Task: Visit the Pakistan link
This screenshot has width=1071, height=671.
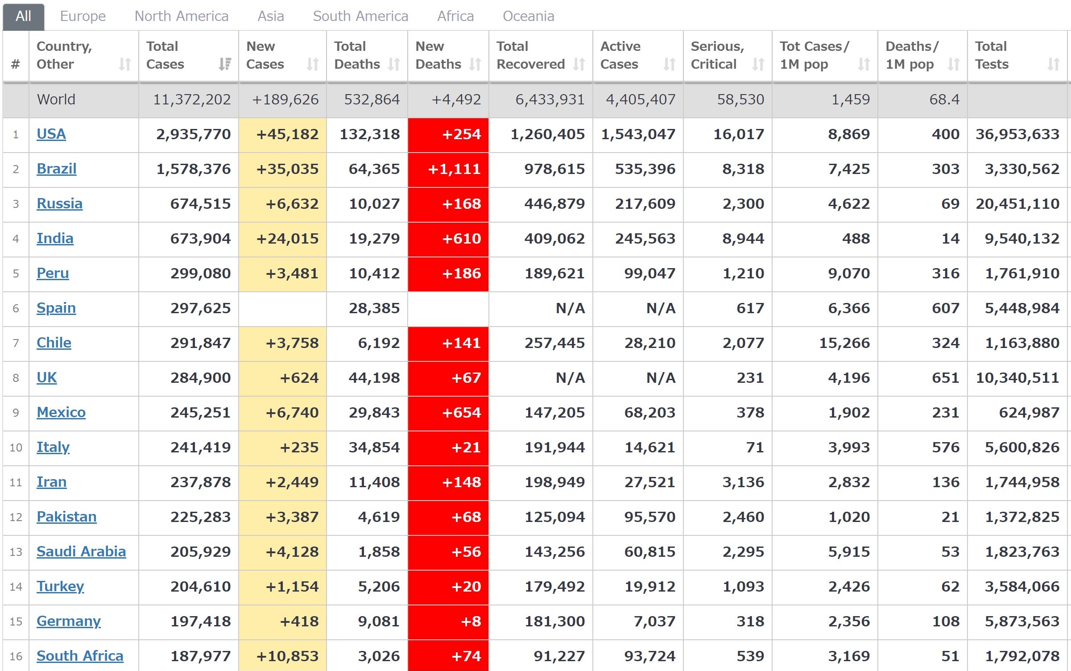Action: (x=66, y=517)
